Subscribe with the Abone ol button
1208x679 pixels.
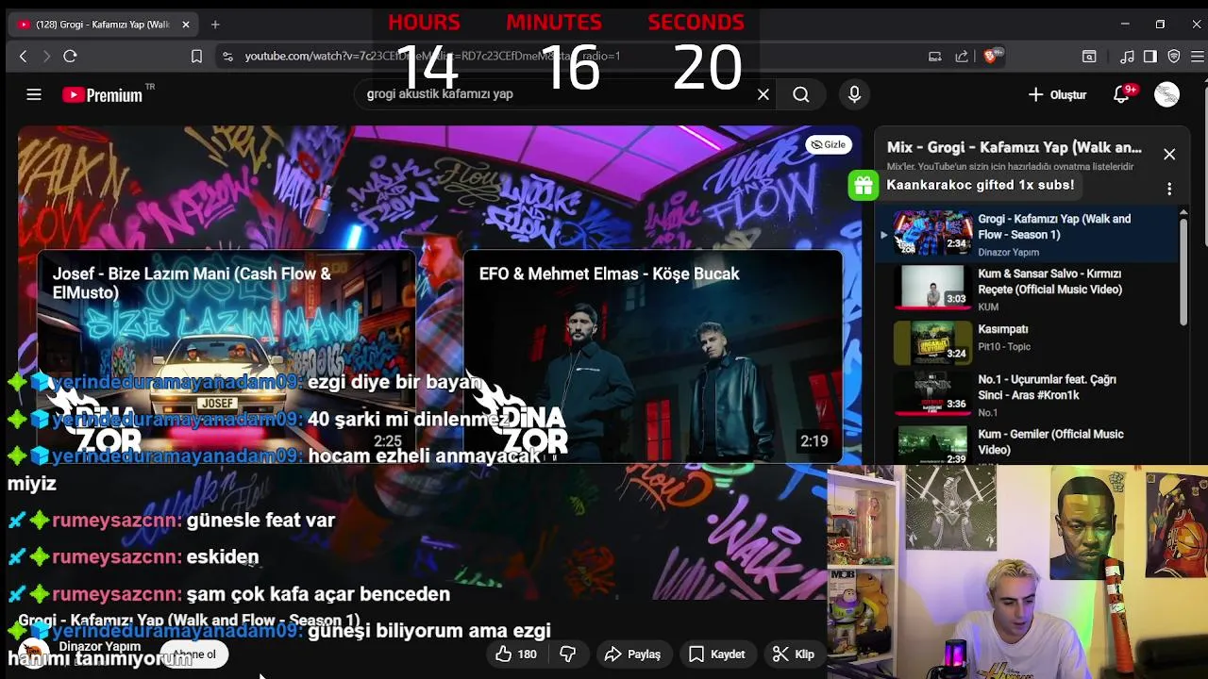click(193, 654)
